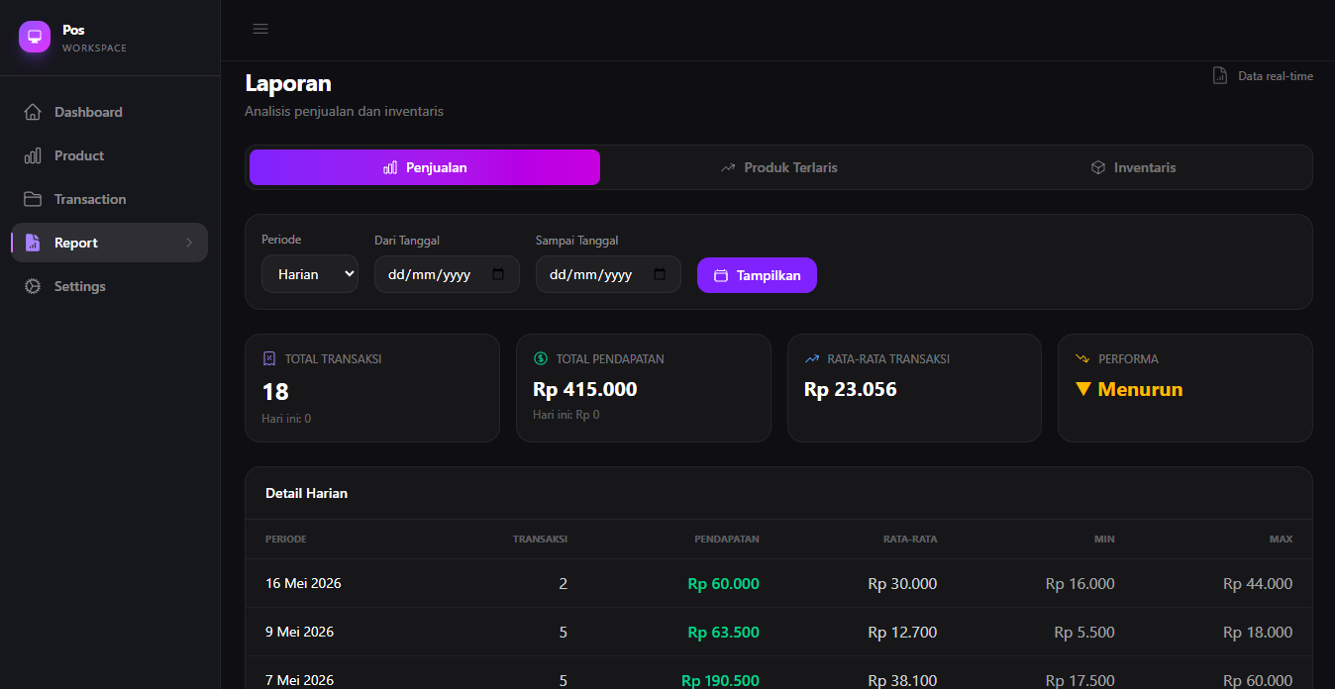The height and width of the screenshot is (689, 1335).
Task: Open the Dari Tanggal calendar picker icon
Action: 498,274
